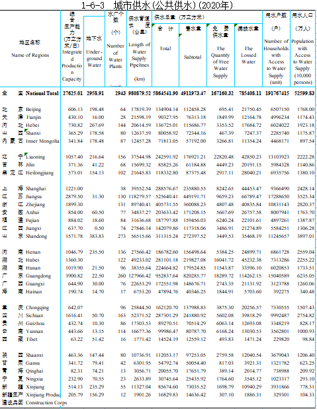Screen dimensions: 317x409
Task: Select the 'Total' column header
Action: [x=165, y=48]
